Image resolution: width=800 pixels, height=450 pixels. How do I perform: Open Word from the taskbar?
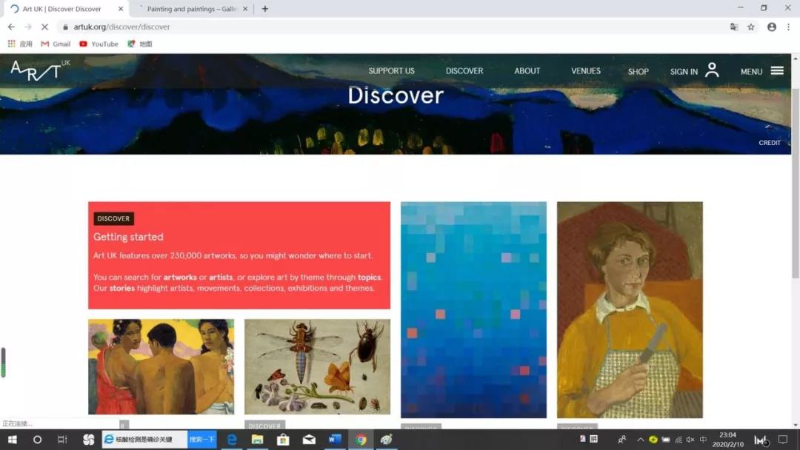[334, 440]
